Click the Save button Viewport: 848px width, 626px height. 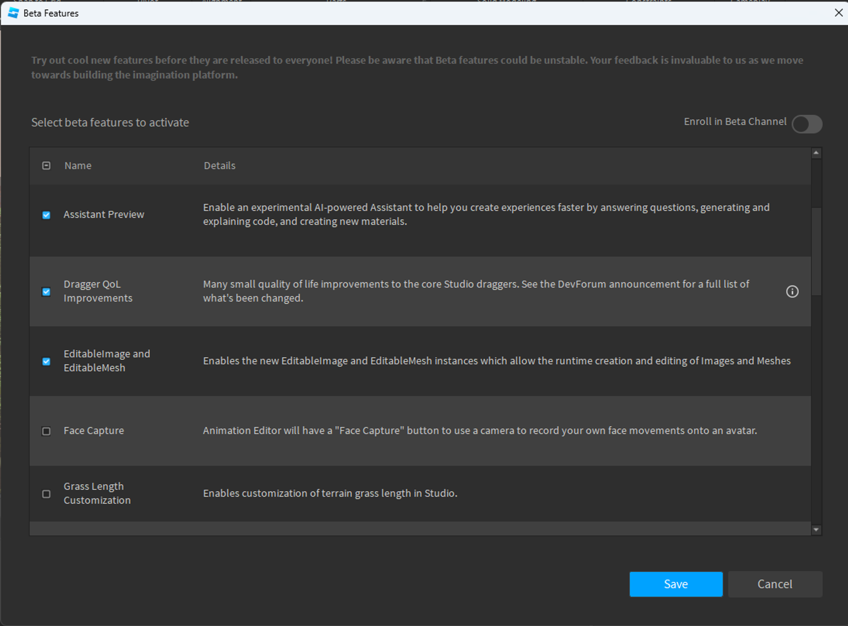coord(676,584)
